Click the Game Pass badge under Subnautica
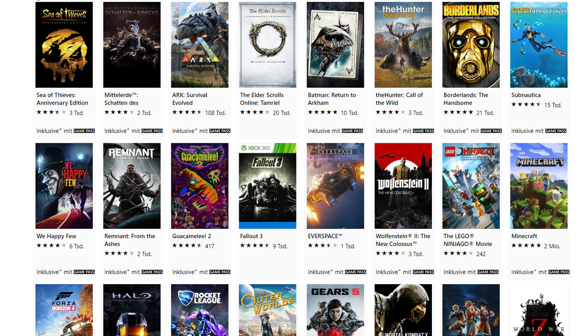The height and width of the screenshot is (336, 582). pos(556,131)
